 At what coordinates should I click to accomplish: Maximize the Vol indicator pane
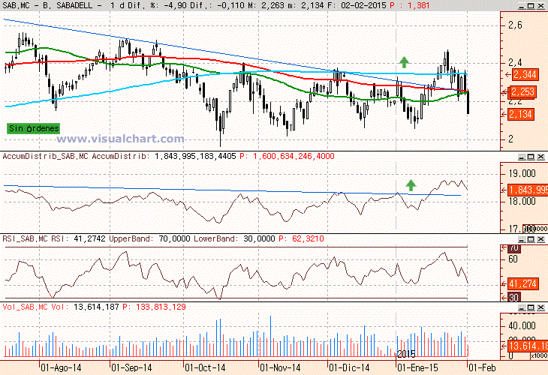(x=531, y=307)
